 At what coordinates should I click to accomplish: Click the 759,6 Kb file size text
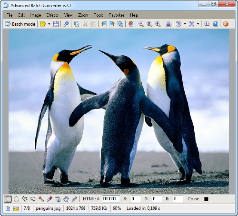coord(99,208)
